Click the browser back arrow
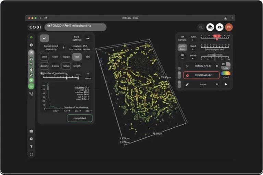The width and height of the screenshot is (263, 175). tap(41, 18)
